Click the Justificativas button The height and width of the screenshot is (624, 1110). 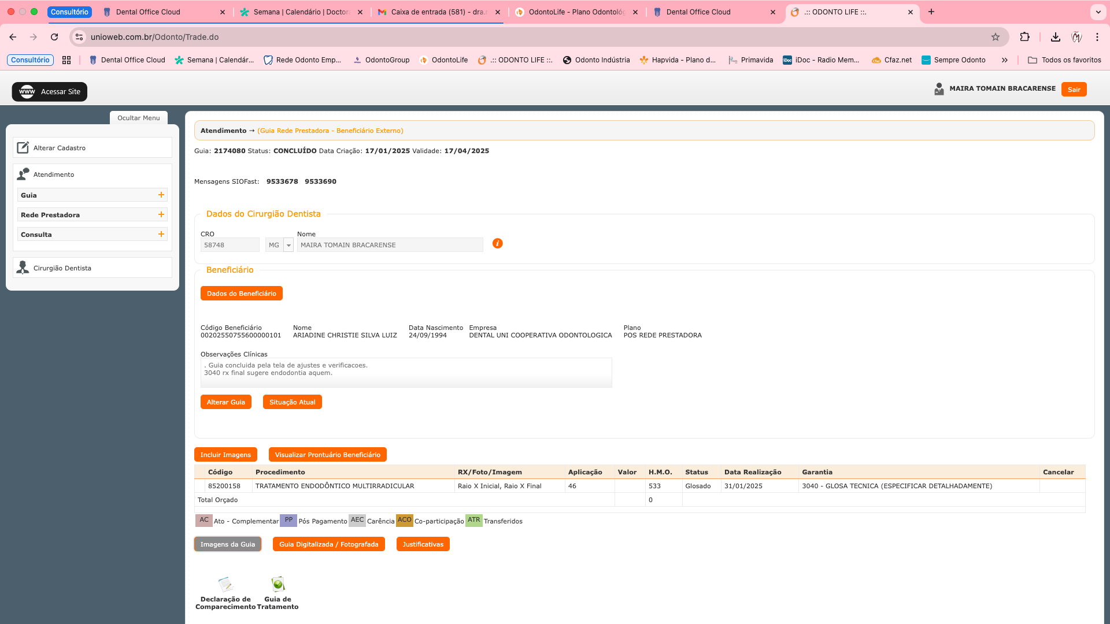pyautogui.click(x=423, y=544)
